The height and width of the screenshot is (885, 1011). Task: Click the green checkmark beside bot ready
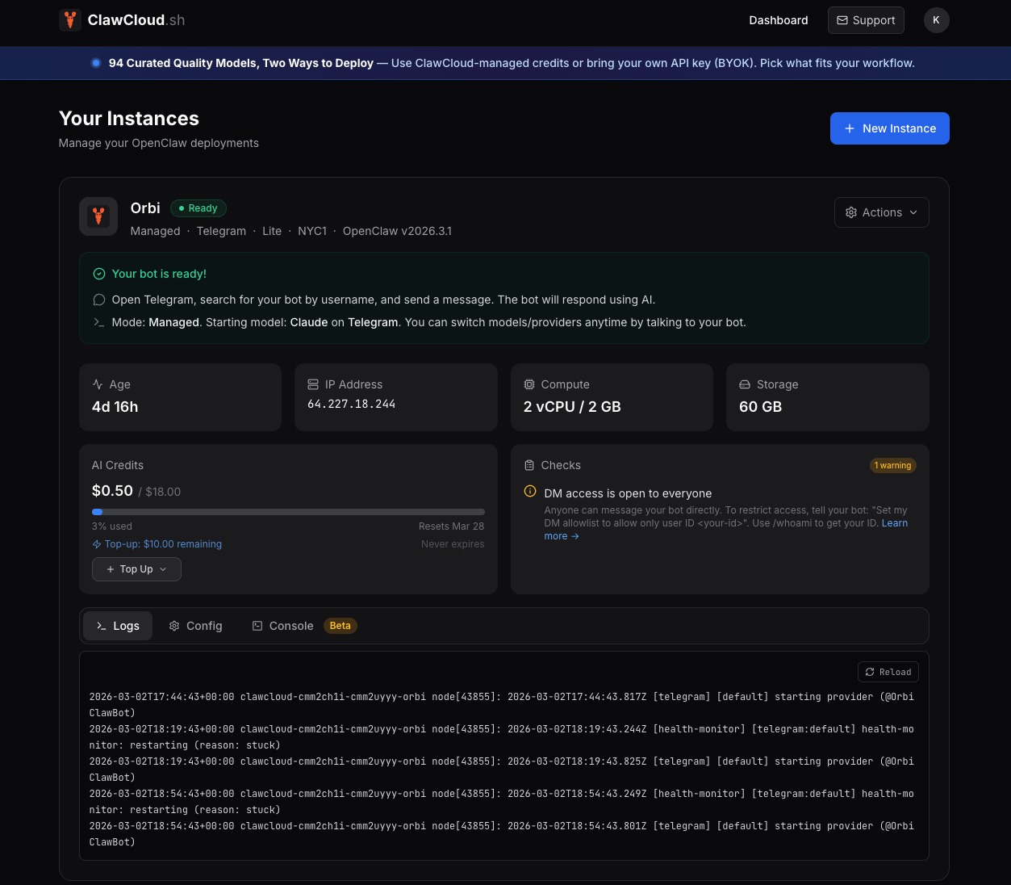click(x=99, y=274)
